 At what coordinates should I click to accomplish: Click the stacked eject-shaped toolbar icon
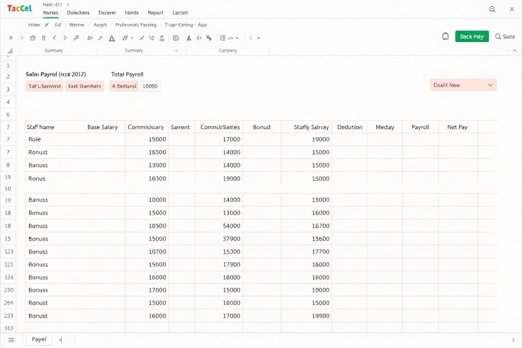[x=162, y=38]
